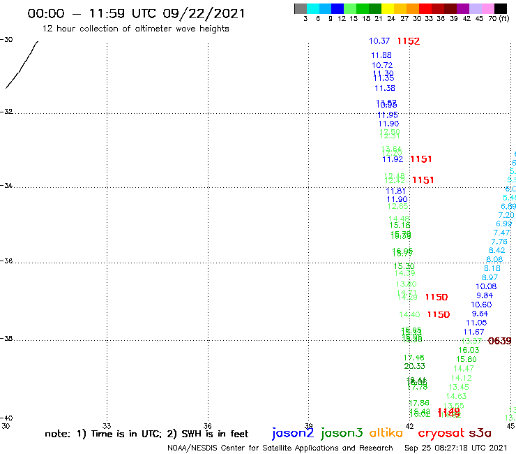Click the wave height value '17.48'
Viewport: 516px width, 454px height.
414,358
